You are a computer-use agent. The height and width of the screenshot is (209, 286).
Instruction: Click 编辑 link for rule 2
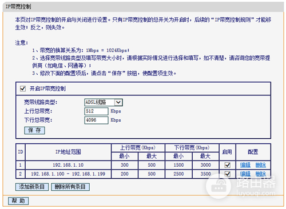pos(245,174)
